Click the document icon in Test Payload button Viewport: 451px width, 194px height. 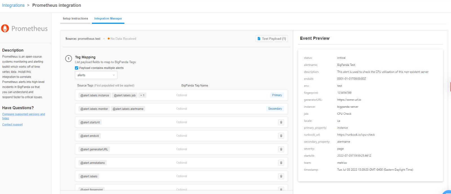(x=259, y=39)
